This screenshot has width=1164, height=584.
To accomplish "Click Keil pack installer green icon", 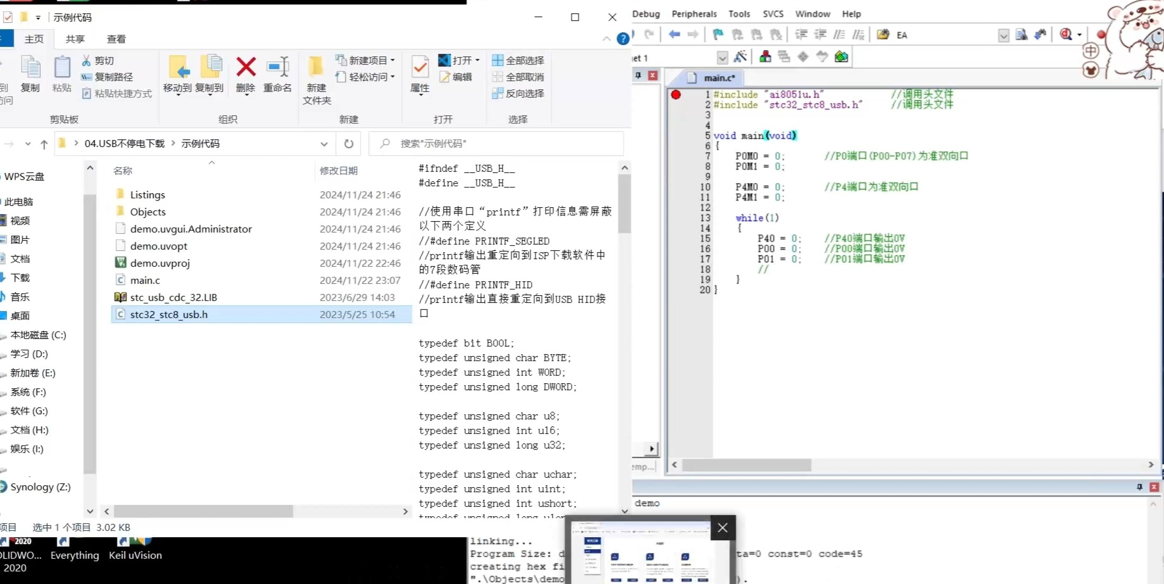I will [x=841, y=57].
